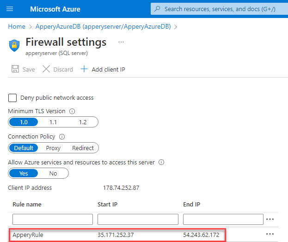Click the Rule name column header
The width and height of the screenshot is (288, 242).
click(x=27, y=205)
